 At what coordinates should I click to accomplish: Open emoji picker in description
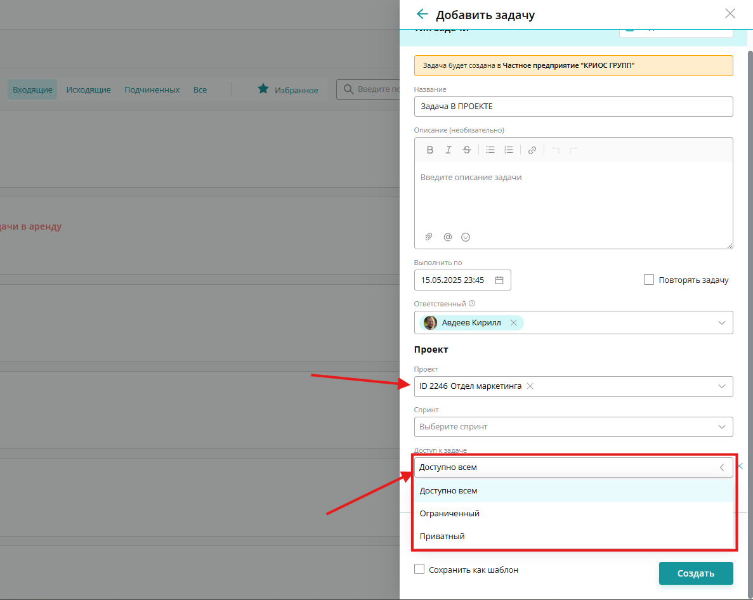point(466,237)
